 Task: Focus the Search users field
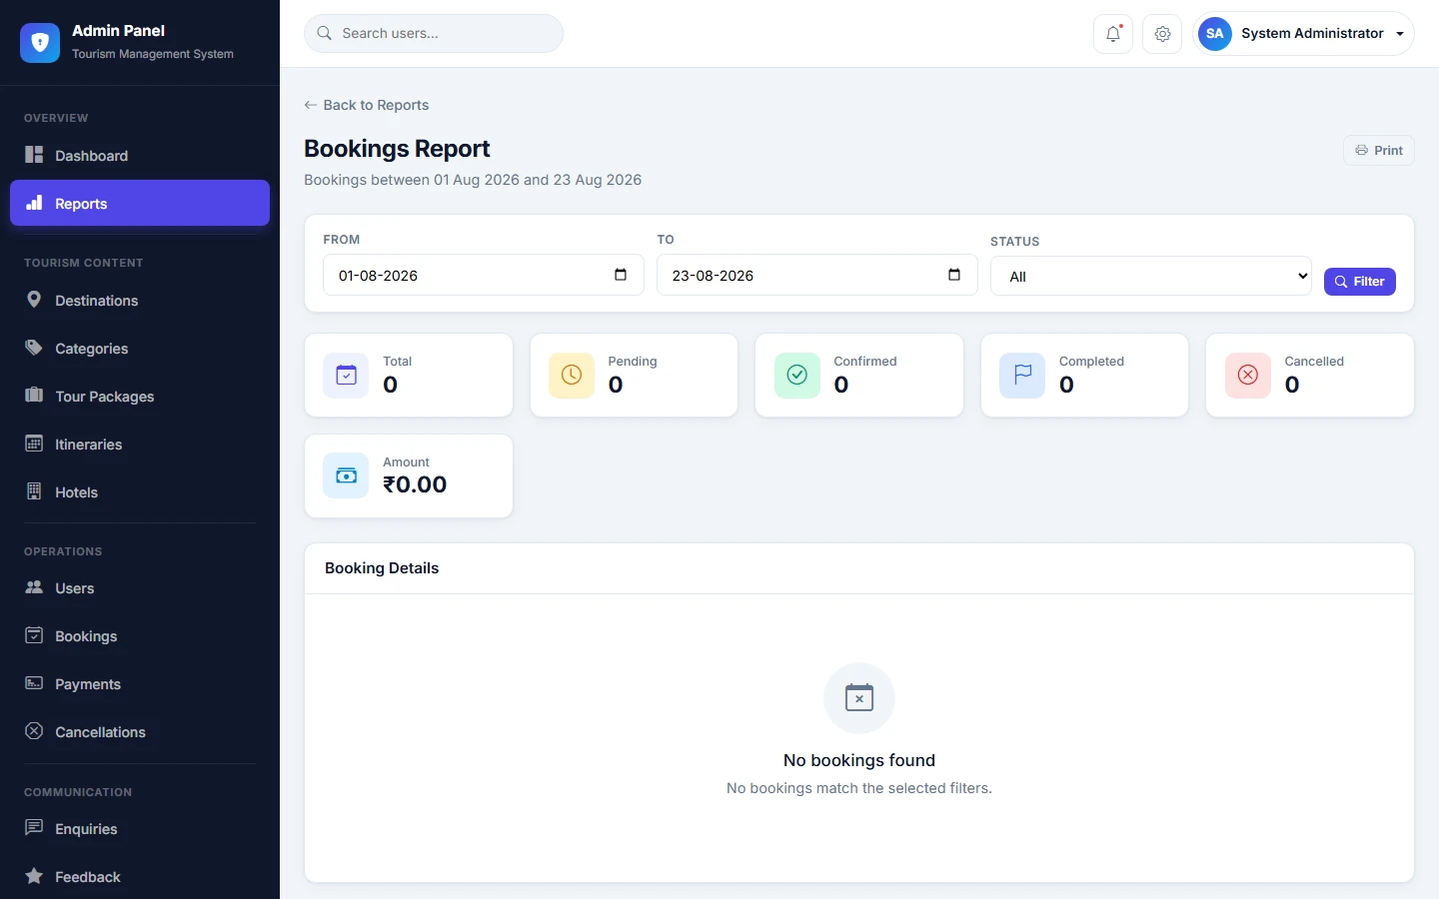click(x=434, y=33)
